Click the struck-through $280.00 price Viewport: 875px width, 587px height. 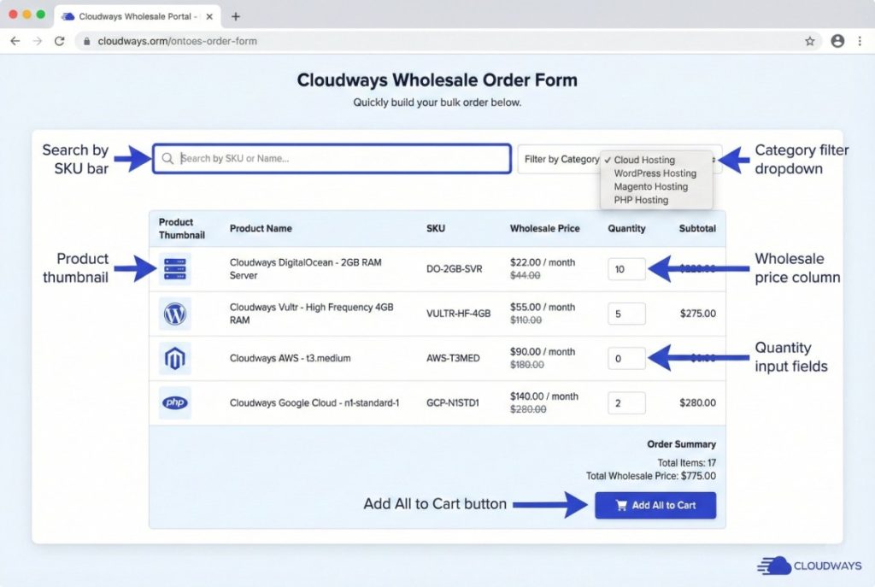pyautogui.click(x=528, y=409)
